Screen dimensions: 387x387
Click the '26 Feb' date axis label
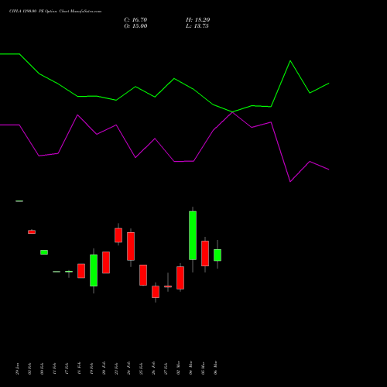(153, 368)
